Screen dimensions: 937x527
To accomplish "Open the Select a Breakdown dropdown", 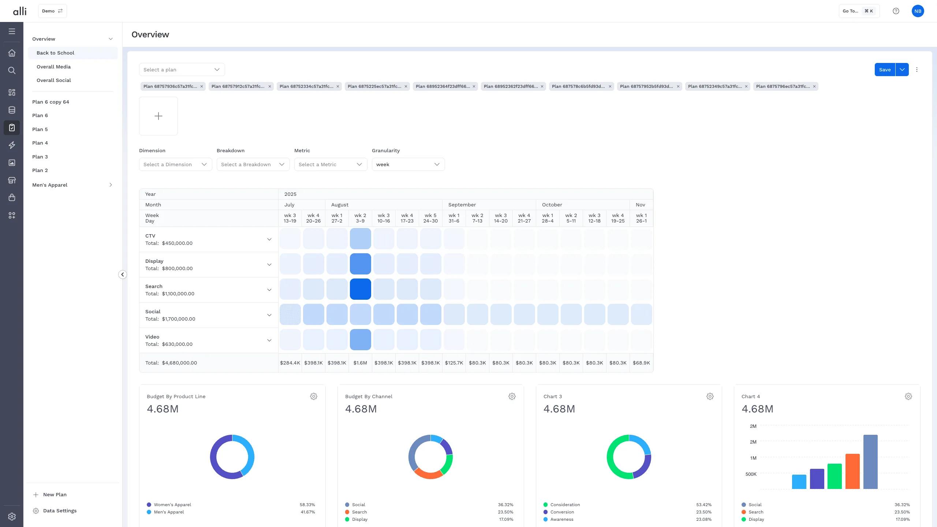I will (x=253, y=164).
